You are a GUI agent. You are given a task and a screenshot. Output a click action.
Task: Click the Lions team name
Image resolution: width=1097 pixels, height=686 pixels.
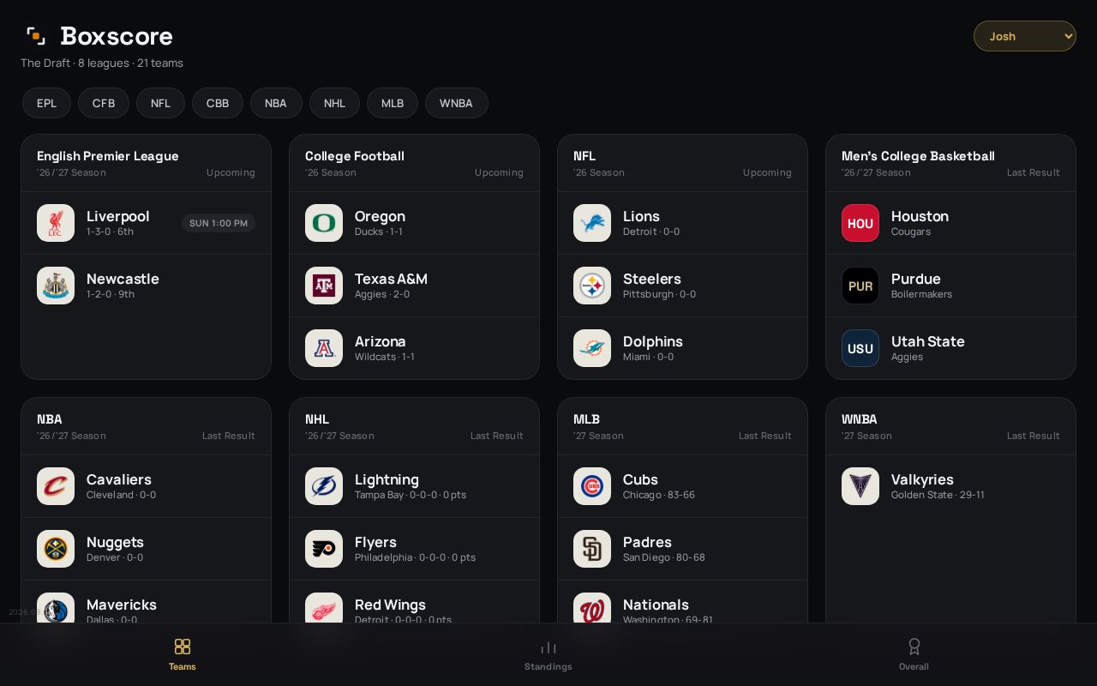coord(641,216)
